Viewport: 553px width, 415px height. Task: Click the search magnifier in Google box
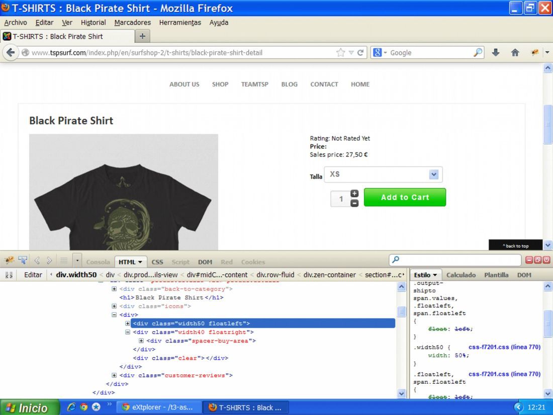[x=478, y=53]
